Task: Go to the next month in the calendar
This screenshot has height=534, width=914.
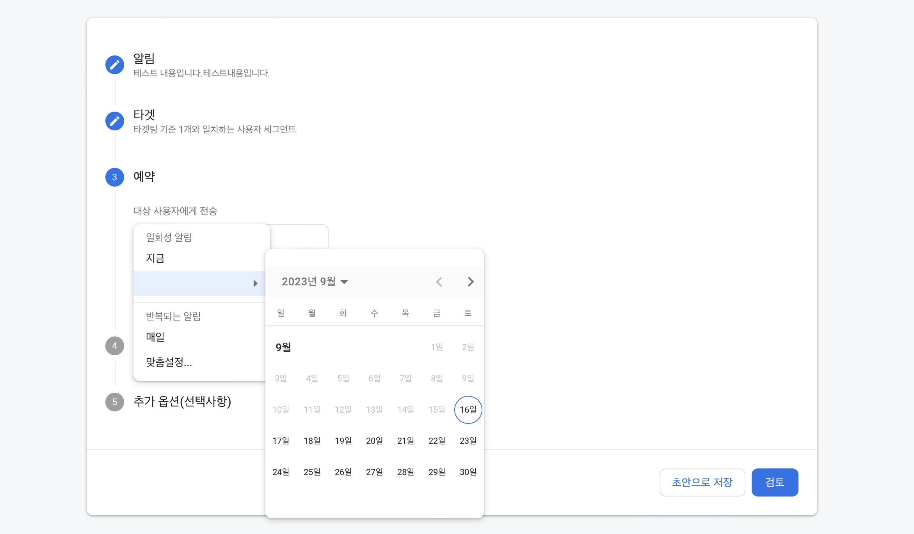Action: (x=471, y=282)
